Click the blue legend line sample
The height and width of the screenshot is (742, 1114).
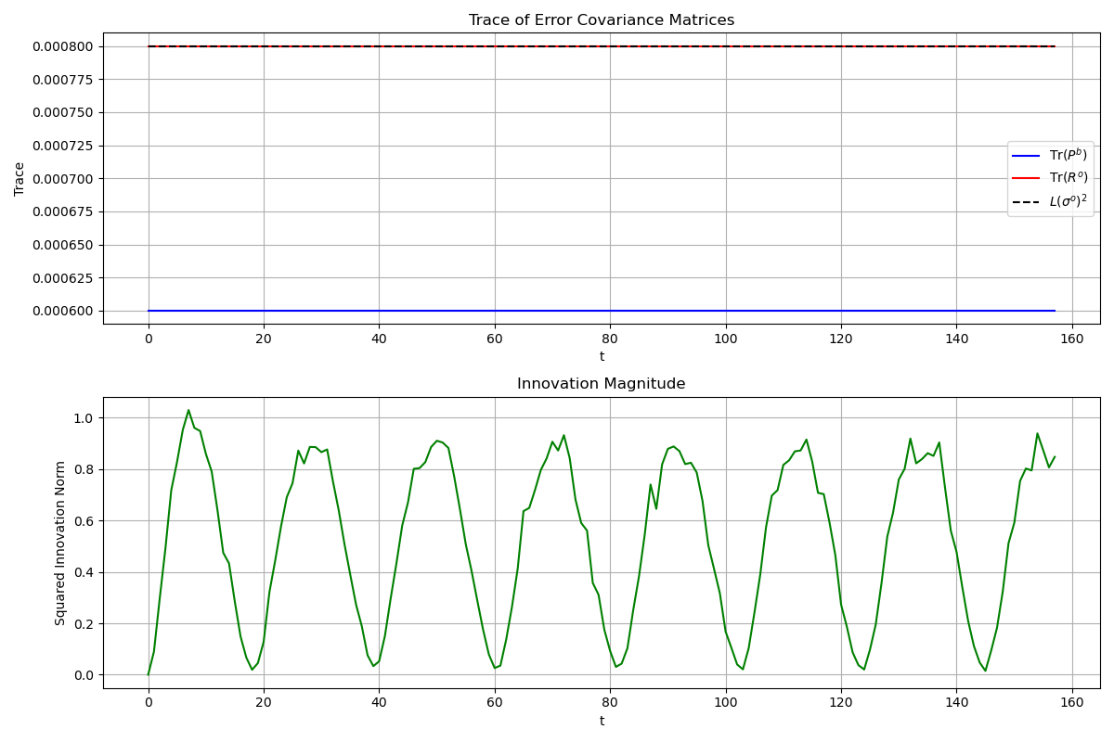point(1025,156)
